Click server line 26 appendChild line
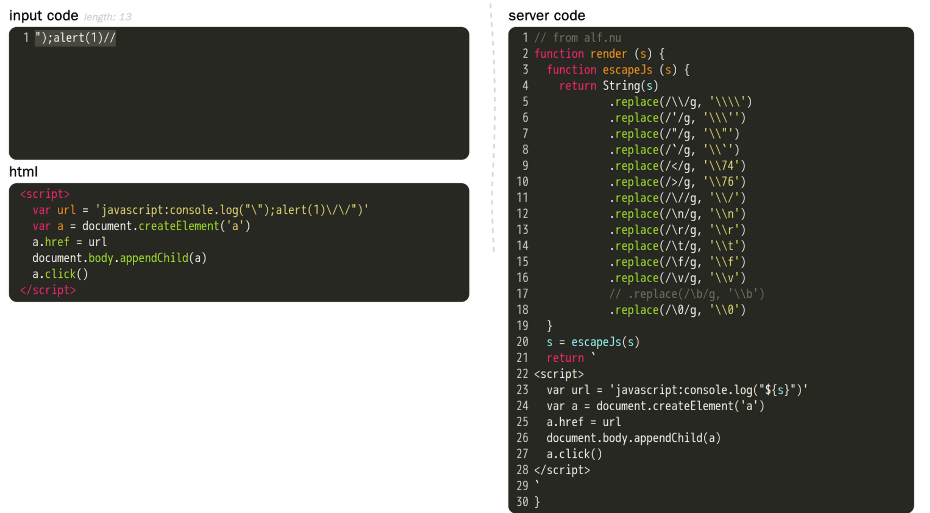This screenshot has height=513, width=930. [634, 439]
